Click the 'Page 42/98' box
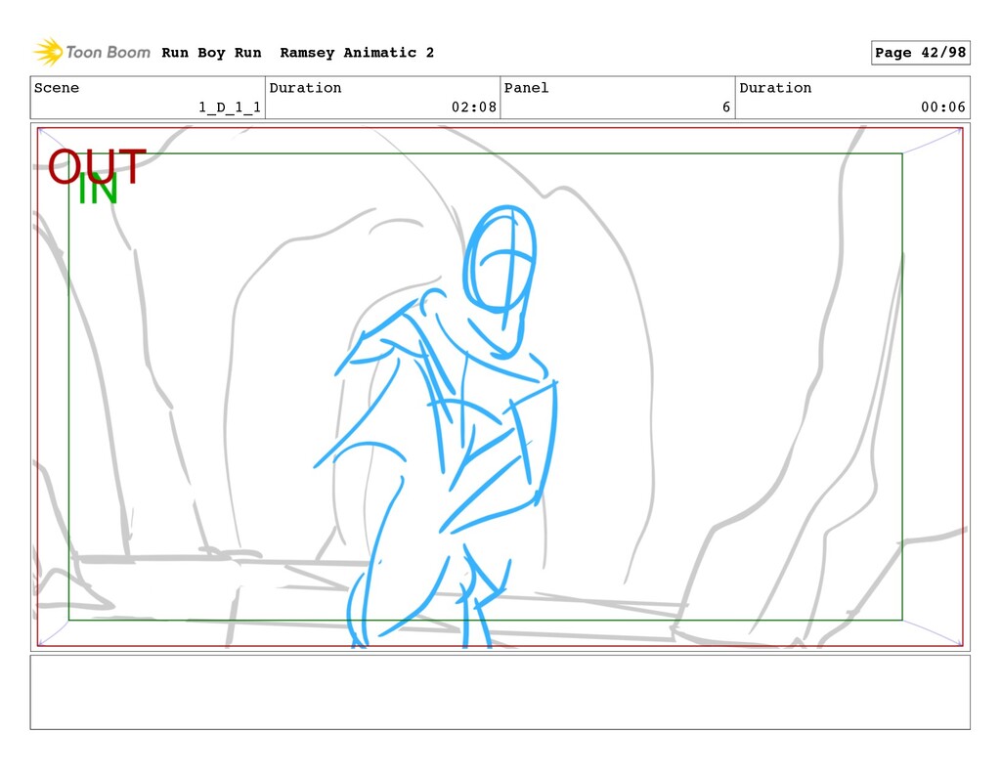The image size is (1001, 775). 920,53
